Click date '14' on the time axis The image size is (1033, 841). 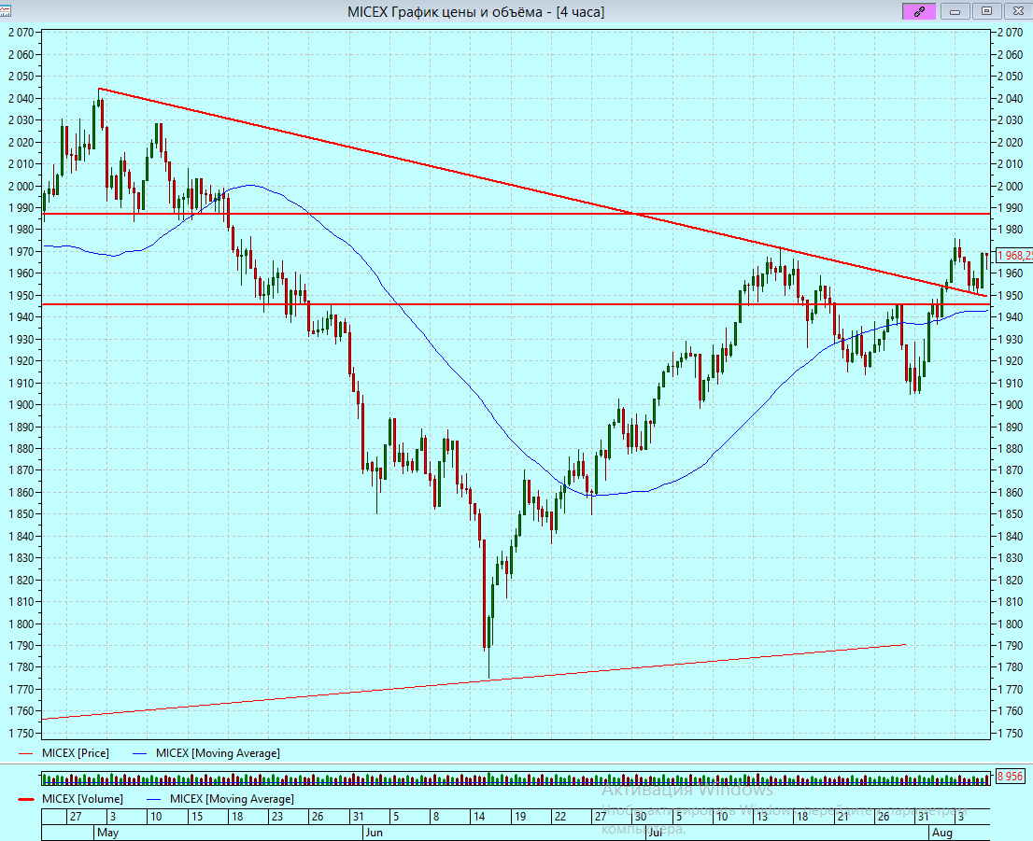[479, 817]
